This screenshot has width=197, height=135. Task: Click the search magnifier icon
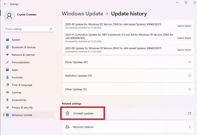point(51,29)
